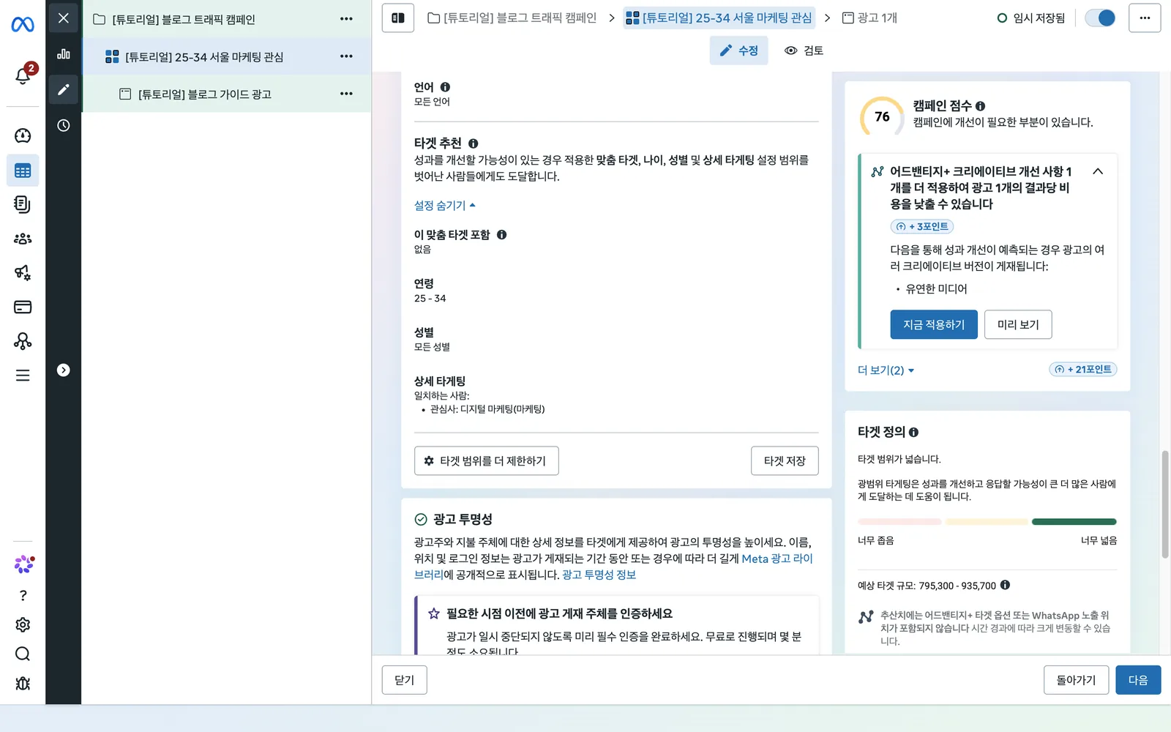The width and height of the screenshot is (1171, 732).
Task: Click 미리 보기 button
Action: point(1018,324)
